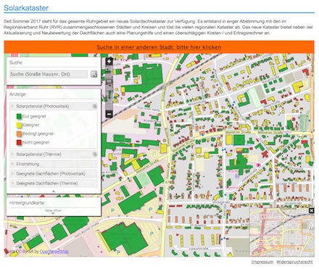
Task: Click the 'Nicht geeignet' legend label
Action: point(36,142)
